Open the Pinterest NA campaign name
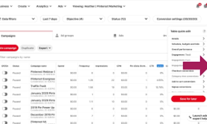 [x=38, y=122]
